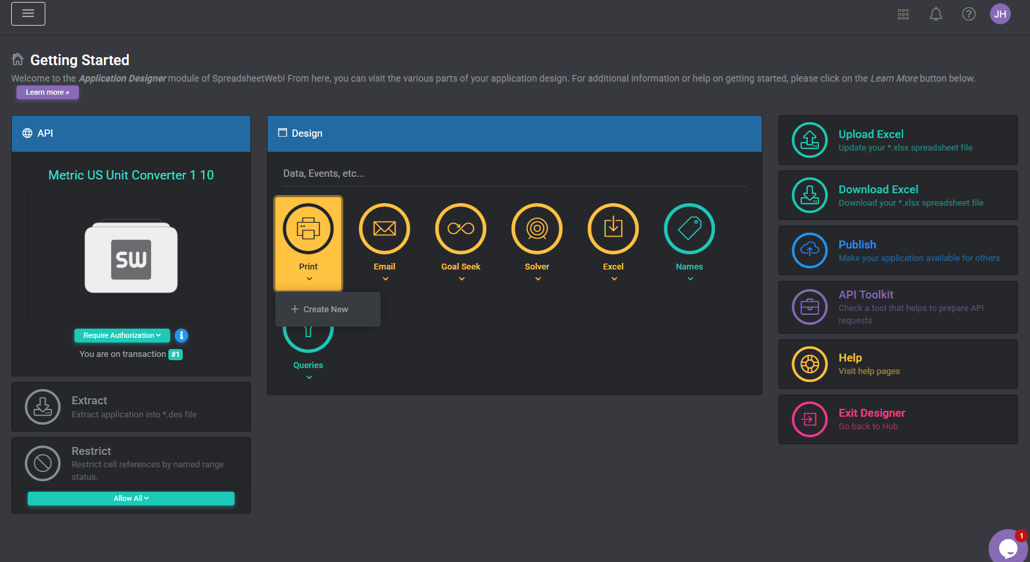1030x562 pixels.
Task: Click 'Extract application into *.des file' text
Action: (134, 415)
